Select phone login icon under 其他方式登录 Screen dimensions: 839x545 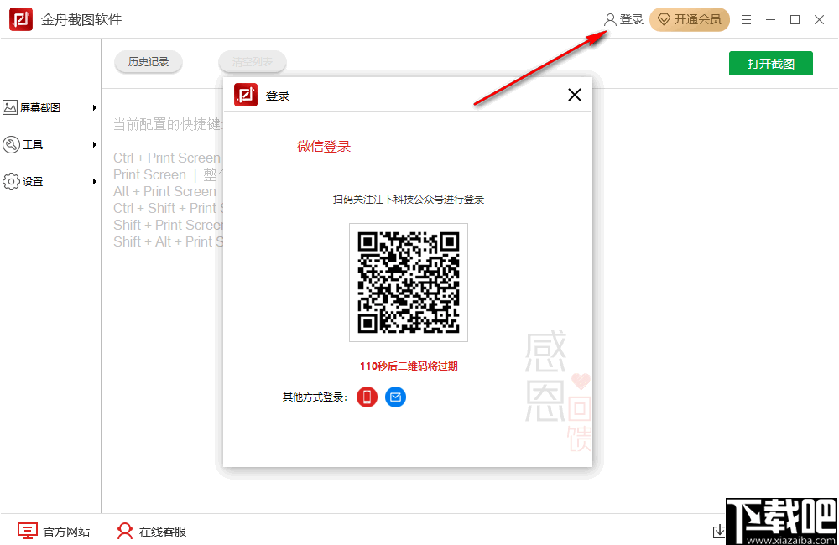pos(367,397)
